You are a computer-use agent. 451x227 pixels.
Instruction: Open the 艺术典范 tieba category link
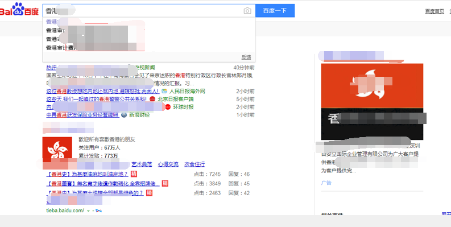click(x=142, y=164)
